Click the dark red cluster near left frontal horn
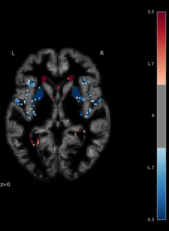Viewport: 169px width, 231px height. click(x=44, y=79)
